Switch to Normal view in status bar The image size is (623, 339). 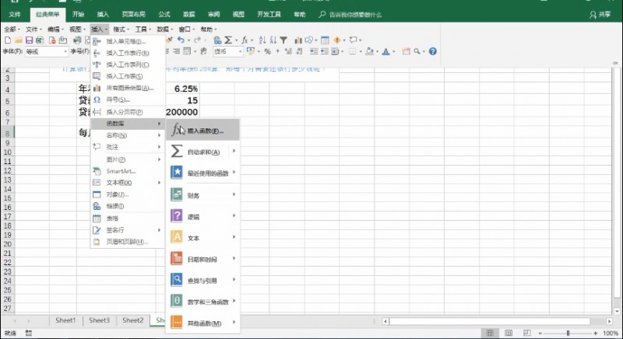(490, 333)
